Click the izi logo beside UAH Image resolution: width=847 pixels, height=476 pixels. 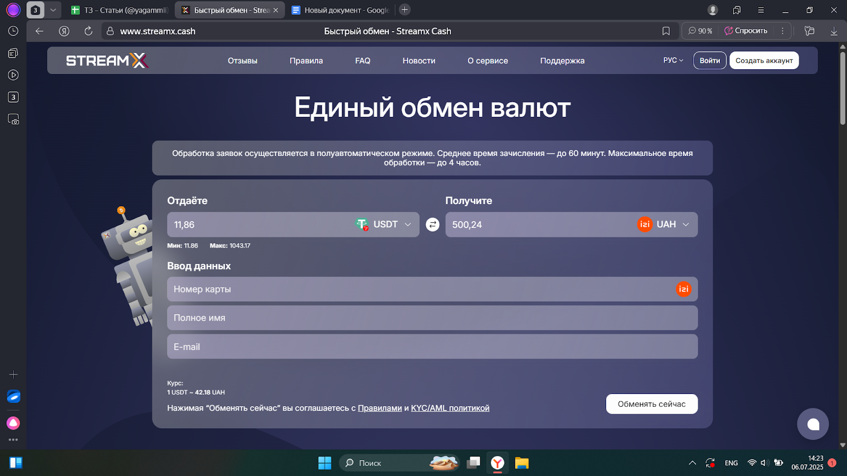(645, 224)
